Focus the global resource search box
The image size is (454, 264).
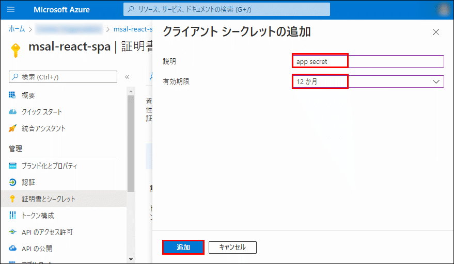pos(226,10)
